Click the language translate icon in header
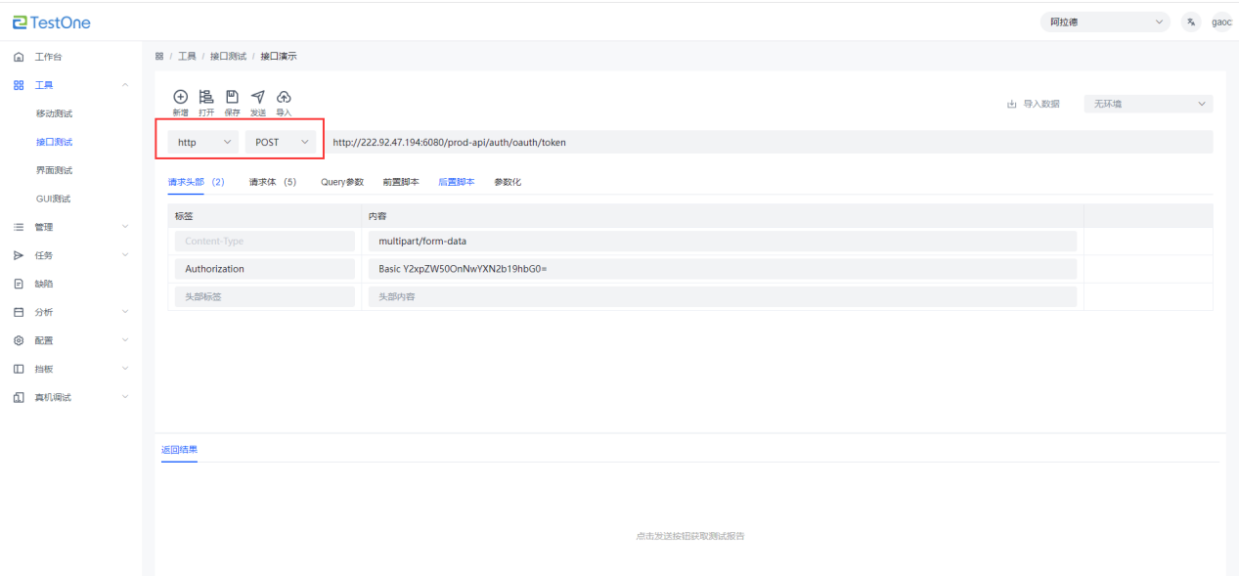1239x576 pixels. (1190, 22)
